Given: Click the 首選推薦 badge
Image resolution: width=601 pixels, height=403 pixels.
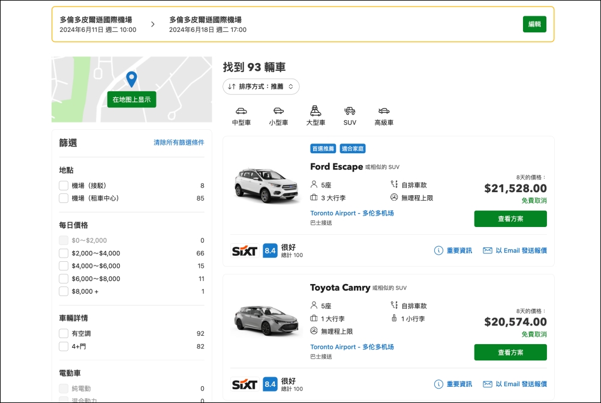Looking at the screenshot, I should click(x=323, y=148).
